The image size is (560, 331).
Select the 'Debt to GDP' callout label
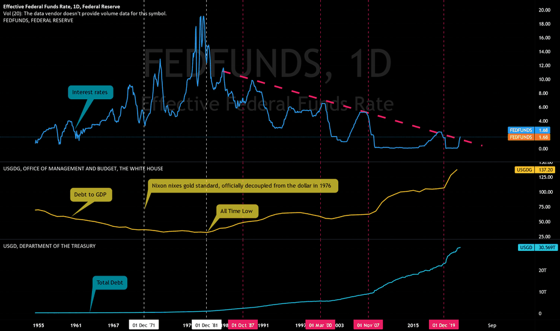click(x=91, y=194)
